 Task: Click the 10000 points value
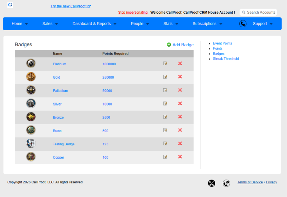point(107,104)
